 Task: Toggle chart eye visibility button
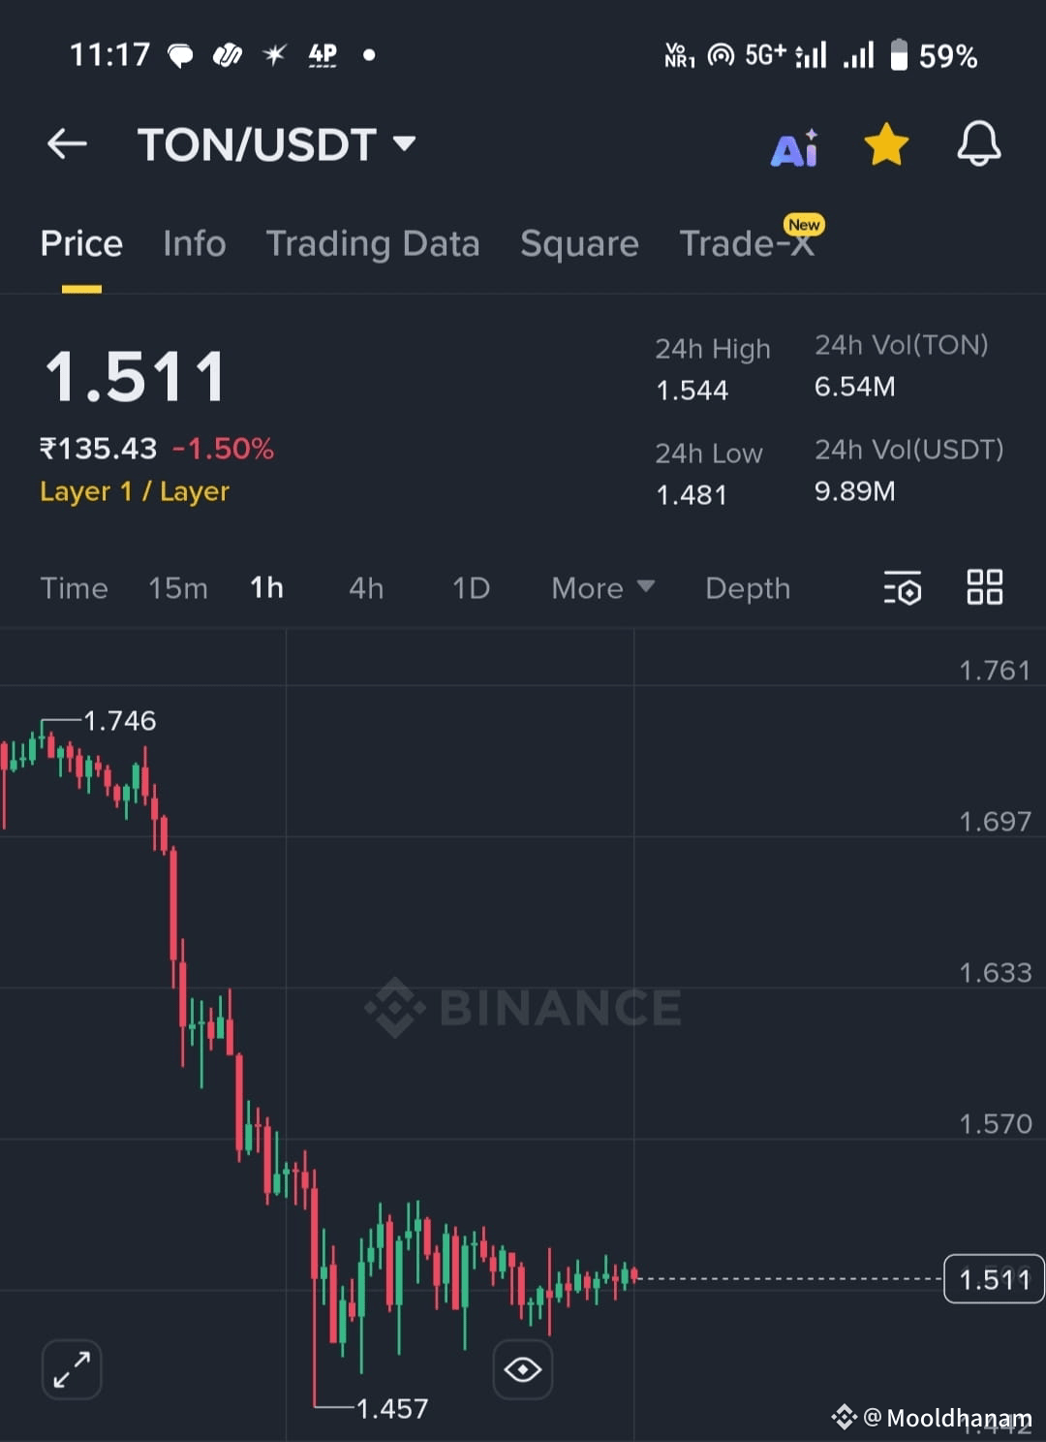pos(523,1369)
